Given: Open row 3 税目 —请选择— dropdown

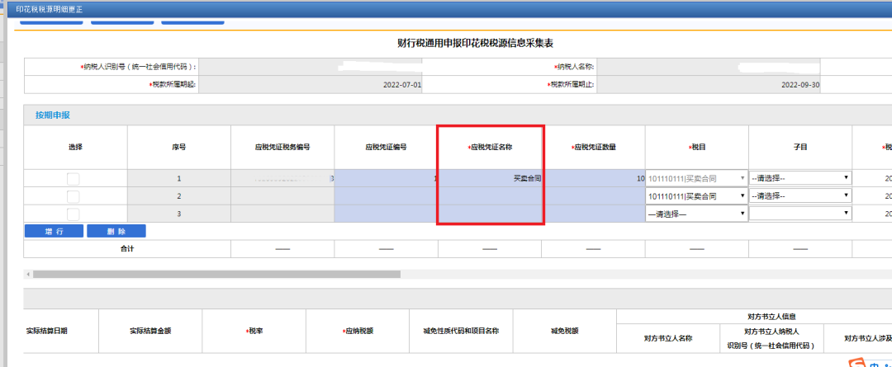Looking at the screenshot, I should [695, 214].
